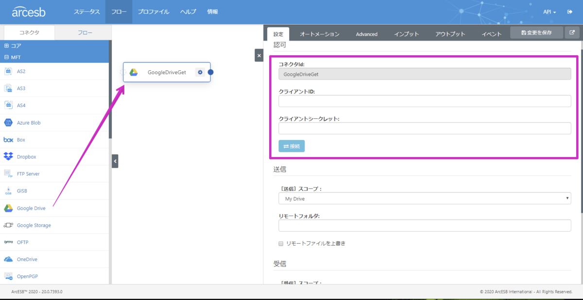583x300 pixels.
Task: Click the OneDrive connector icon
Action: (8, 259)
